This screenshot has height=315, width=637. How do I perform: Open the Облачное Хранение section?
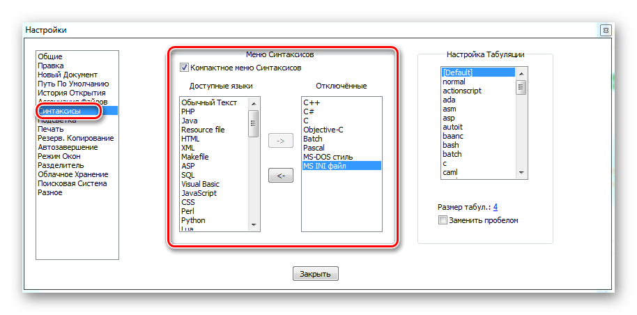click(72, 174)
